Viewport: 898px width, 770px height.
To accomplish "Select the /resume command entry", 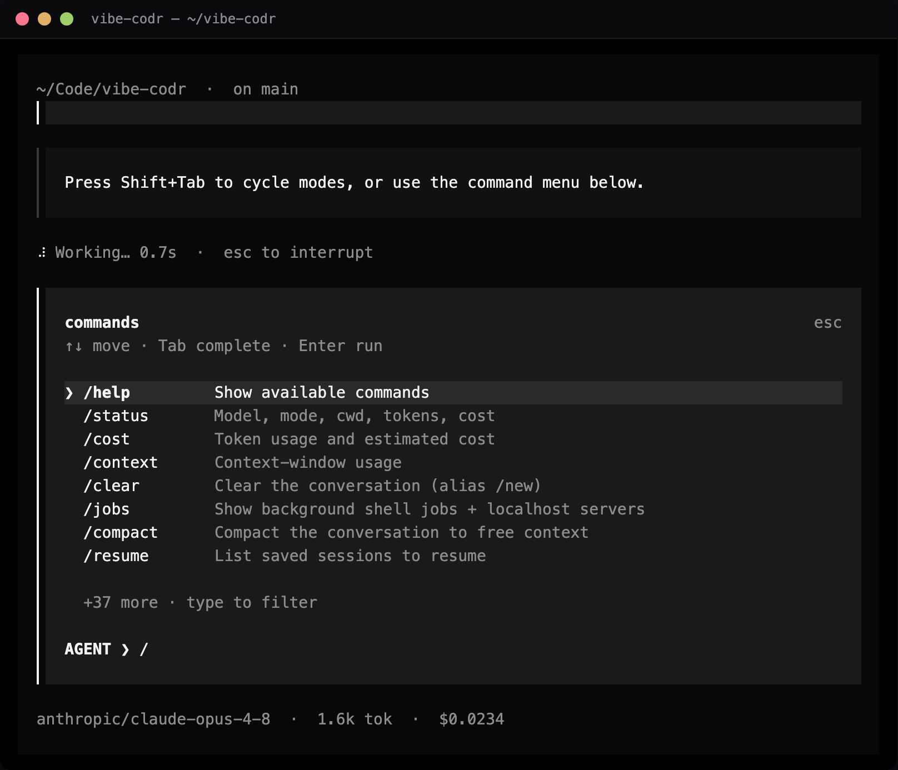I will (453, 556).
